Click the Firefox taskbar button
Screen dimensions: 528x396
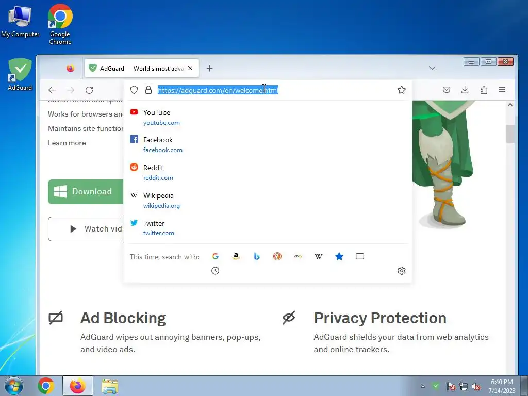click(78, 386)
